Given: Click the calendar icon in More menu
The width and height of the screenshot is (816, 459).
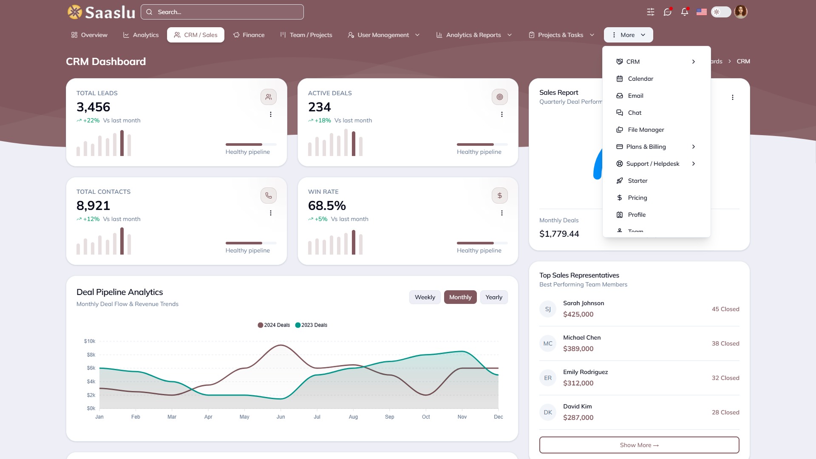Looking at the screenshot, I should pyautogui.click(x=620, y=79).
